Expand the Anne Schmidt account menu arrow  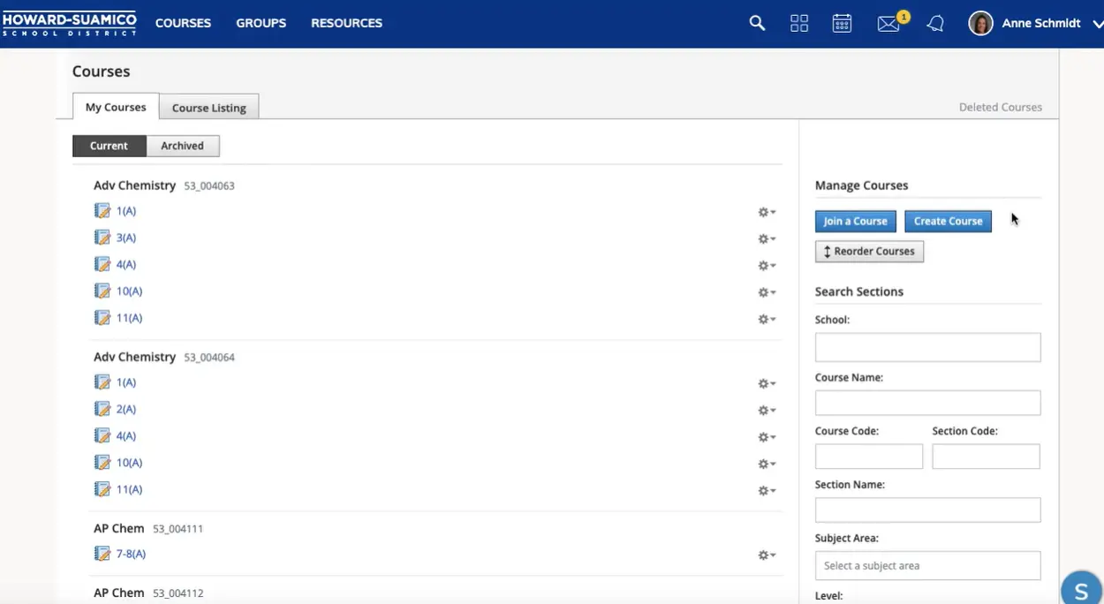pyautogui.click(x=1097, y=24)
